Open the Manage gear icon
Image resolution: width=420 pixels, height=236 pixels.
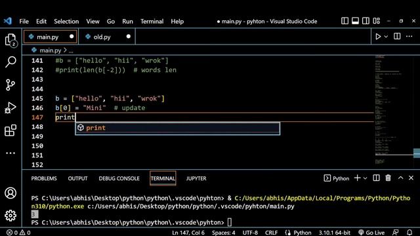(10, 216)
